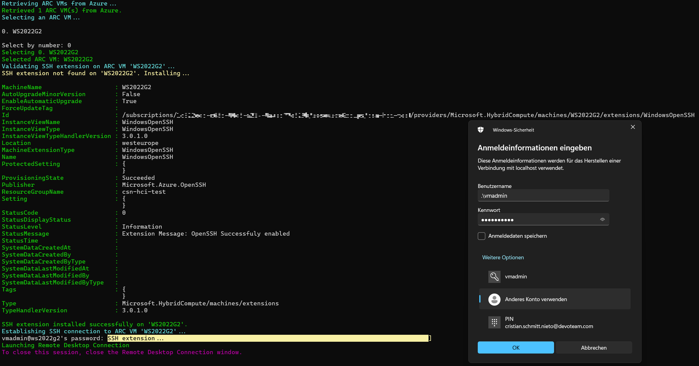699x366 pixels.
Task: Click the /subscriptions resource Id path
Action: pos(408,115)
